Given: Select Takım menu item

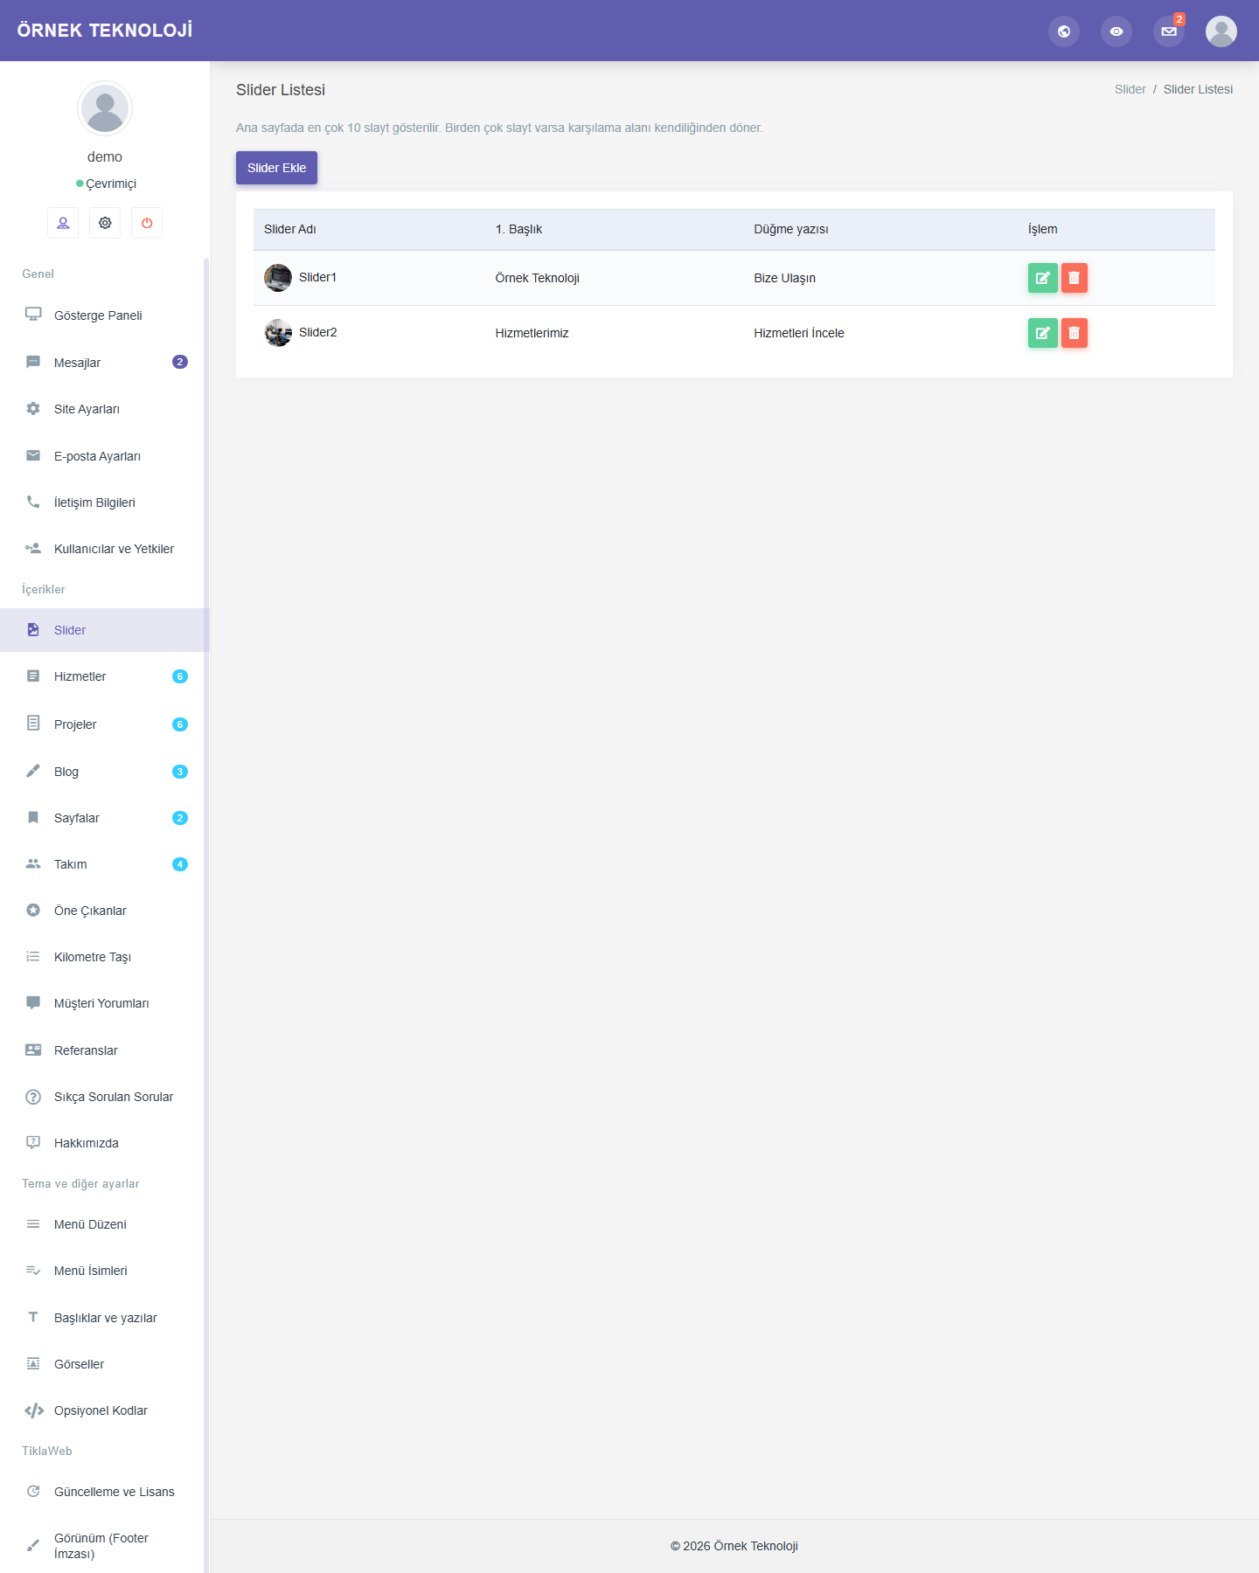Looking at the screenshot, I should click(x=103, y=864).
